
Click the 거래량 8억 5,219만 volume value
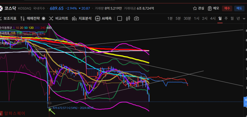pyautogui.click(x=108, y=8)
